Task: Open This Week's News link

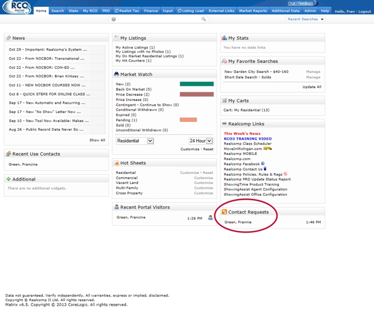Action: click(x=242, y=133)
